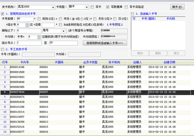Sort by 创建日期 column header

click(x=169, y=62)
